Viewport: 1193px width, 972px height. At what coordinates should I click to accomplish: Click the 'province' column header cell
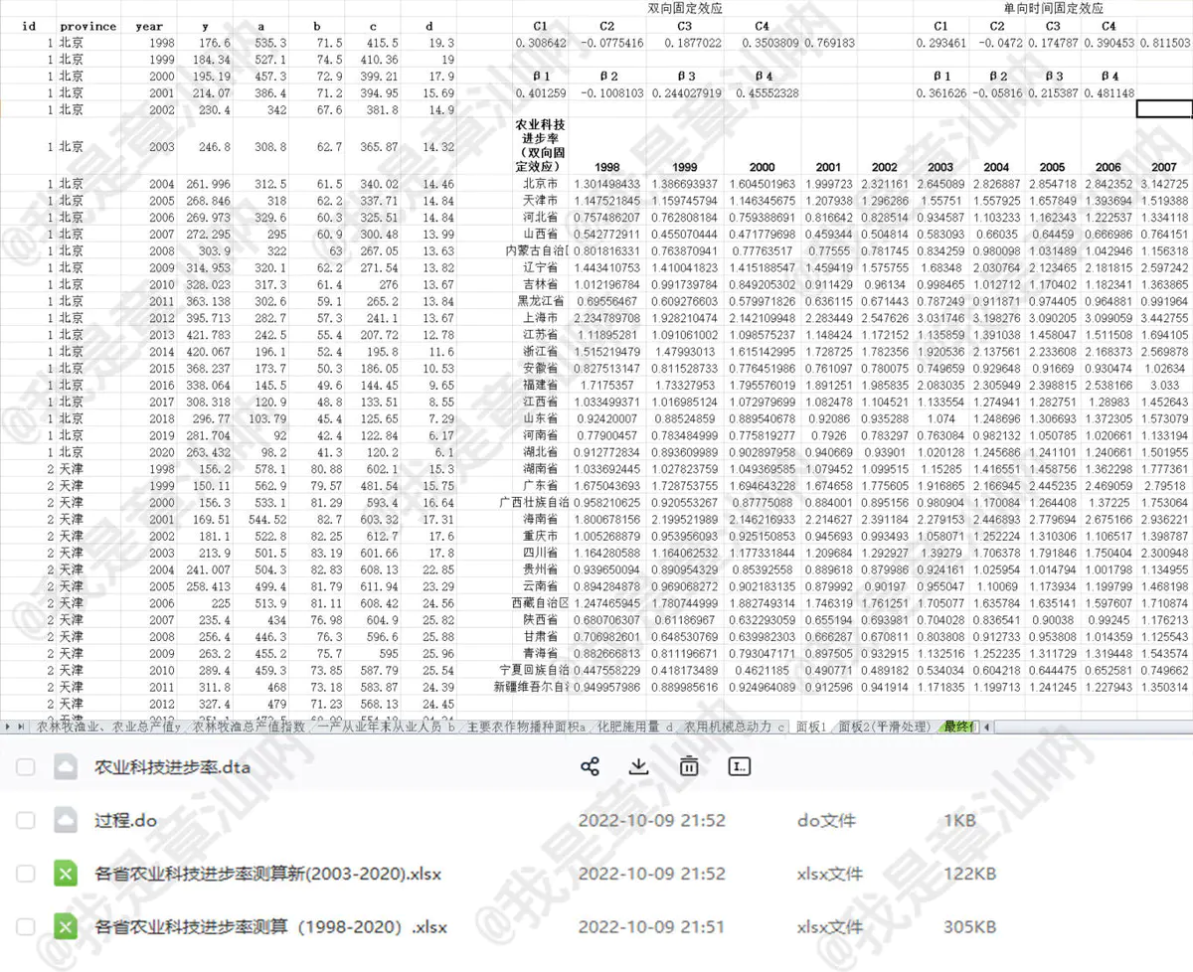pyautogui.click(x=87, y=26)
